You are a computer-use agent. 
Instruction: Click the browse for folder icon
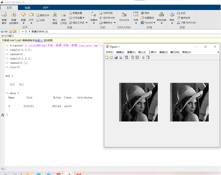click(x=14, y=32)
